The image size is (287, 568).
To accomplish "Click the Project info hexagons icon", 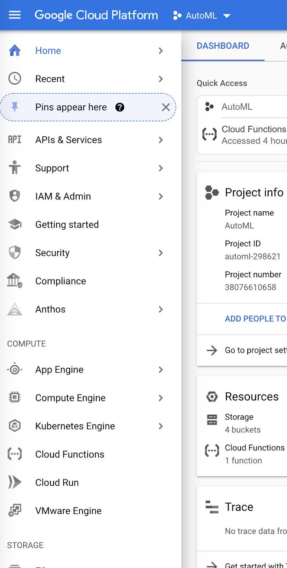I will click(212, 192).
